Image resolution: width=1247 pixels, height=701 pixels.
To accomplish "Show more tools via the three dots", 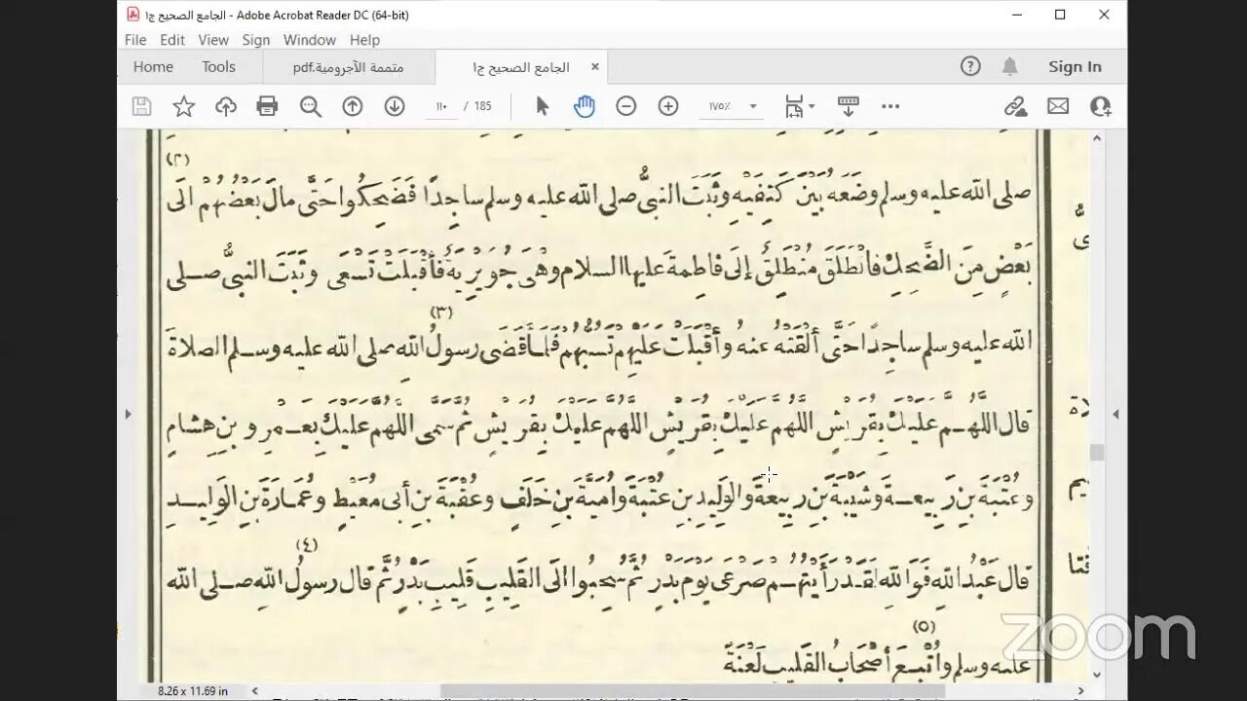I will (890, 106).
